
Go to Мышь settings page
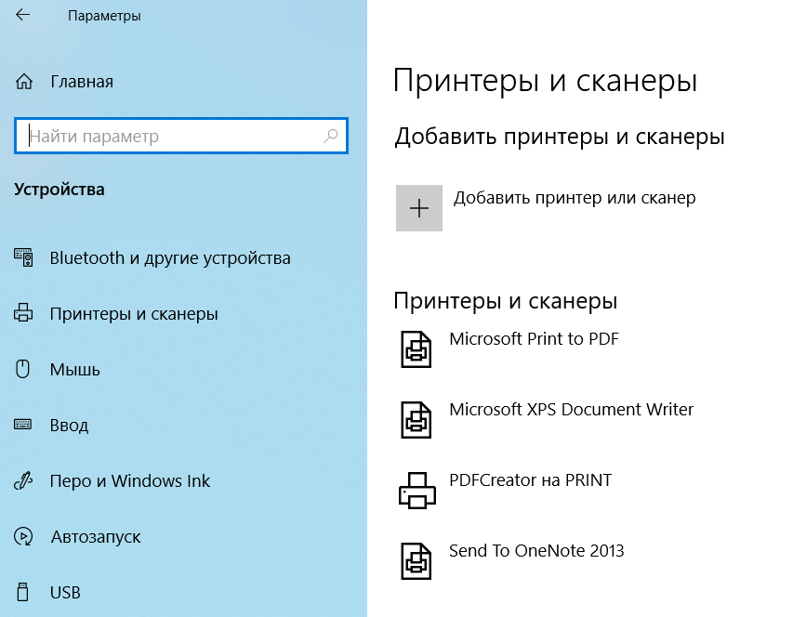(75, 370)
